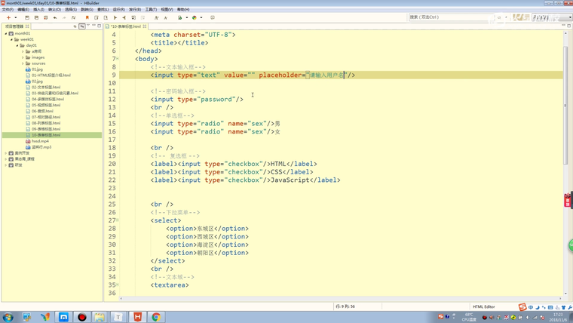Image resolution: width=573 pixels, height=323 pixels.
Task: Expand the sources folder
Action: [23, 63]
